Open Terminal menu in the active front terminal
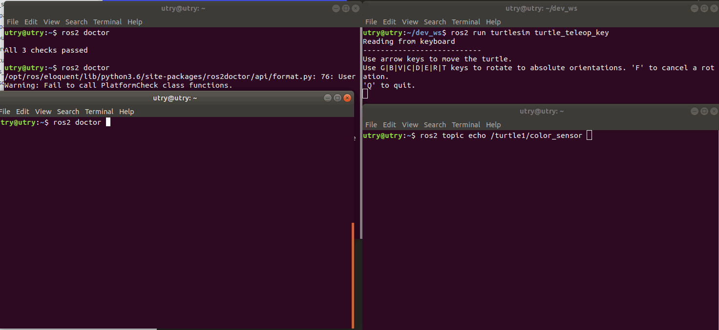The image size is (719, 330). coord(99,112)
